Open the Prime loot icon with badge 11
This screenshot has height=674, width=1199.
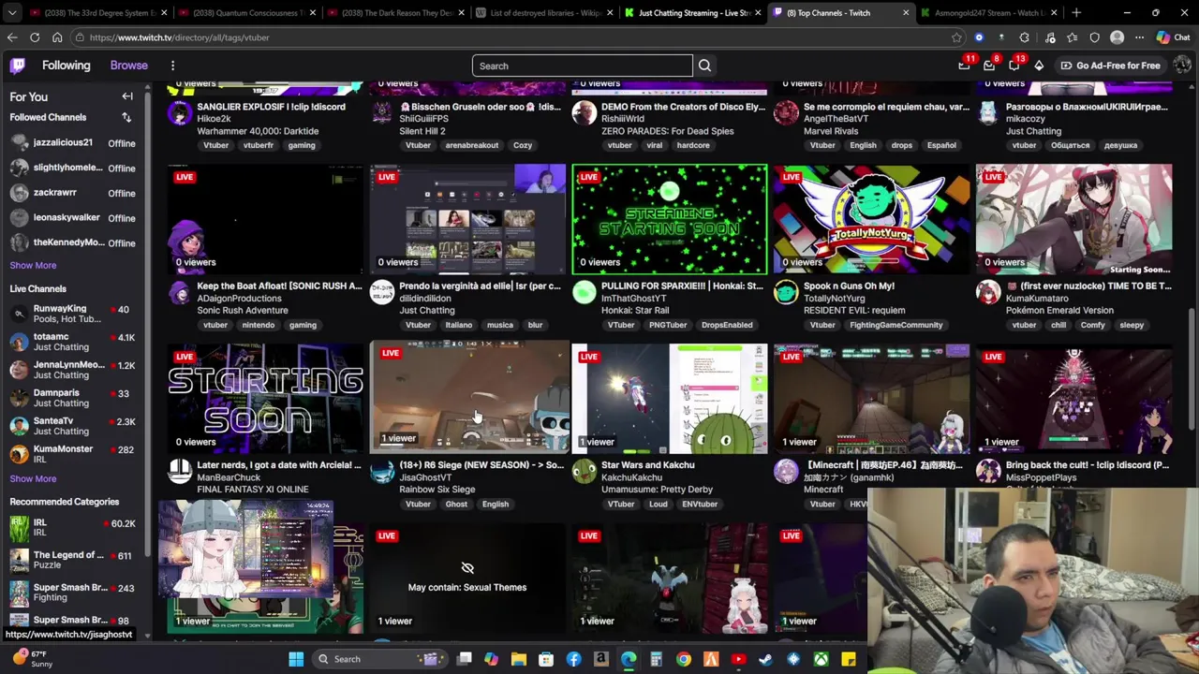pyautogui.click(x=964, y=66)
